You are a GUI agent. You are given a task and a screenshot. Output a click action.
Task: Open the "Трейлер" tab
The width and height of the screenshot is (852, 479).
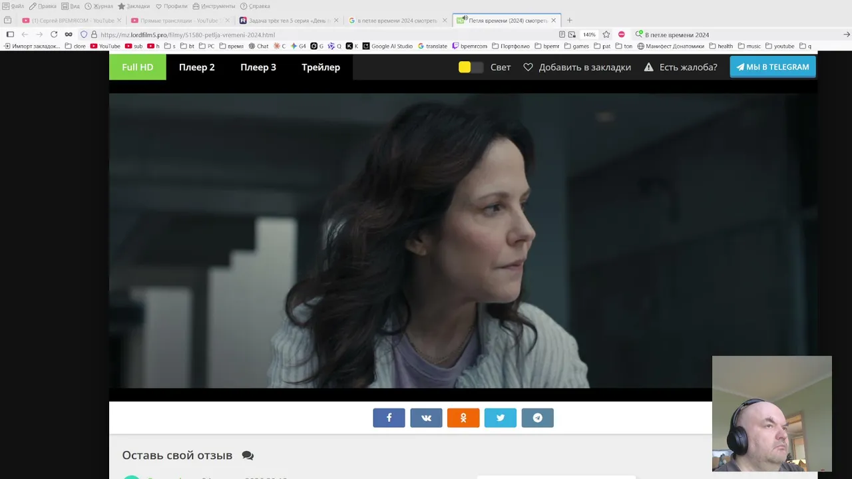pyautogui.click(x=321, y=67)
